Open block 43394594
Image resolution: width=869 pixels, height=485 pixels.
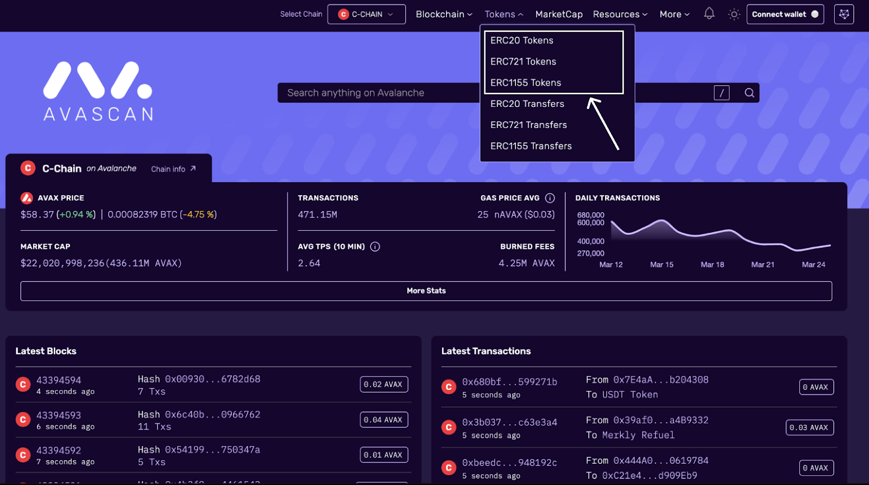[59, 380]
